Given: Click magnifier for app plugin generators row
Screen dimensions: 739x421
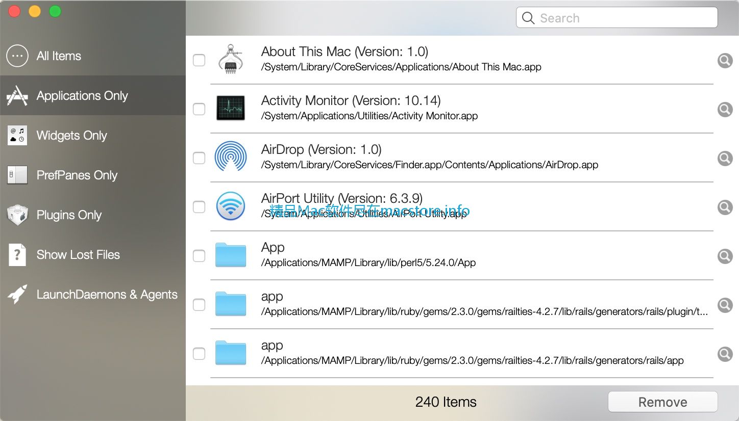Looking at the screenshot, I should tap(725, 305).
